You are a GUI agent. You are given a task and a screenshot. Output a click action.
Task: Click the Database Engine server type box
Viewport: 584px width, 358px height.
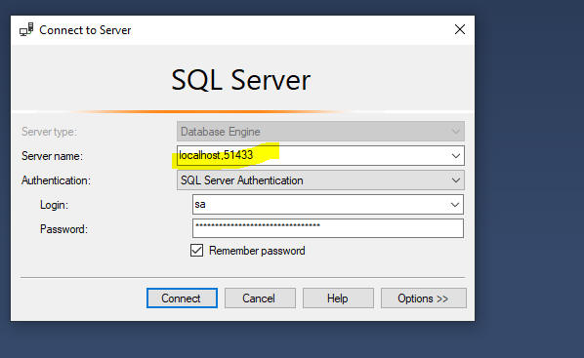click(320, 132)
